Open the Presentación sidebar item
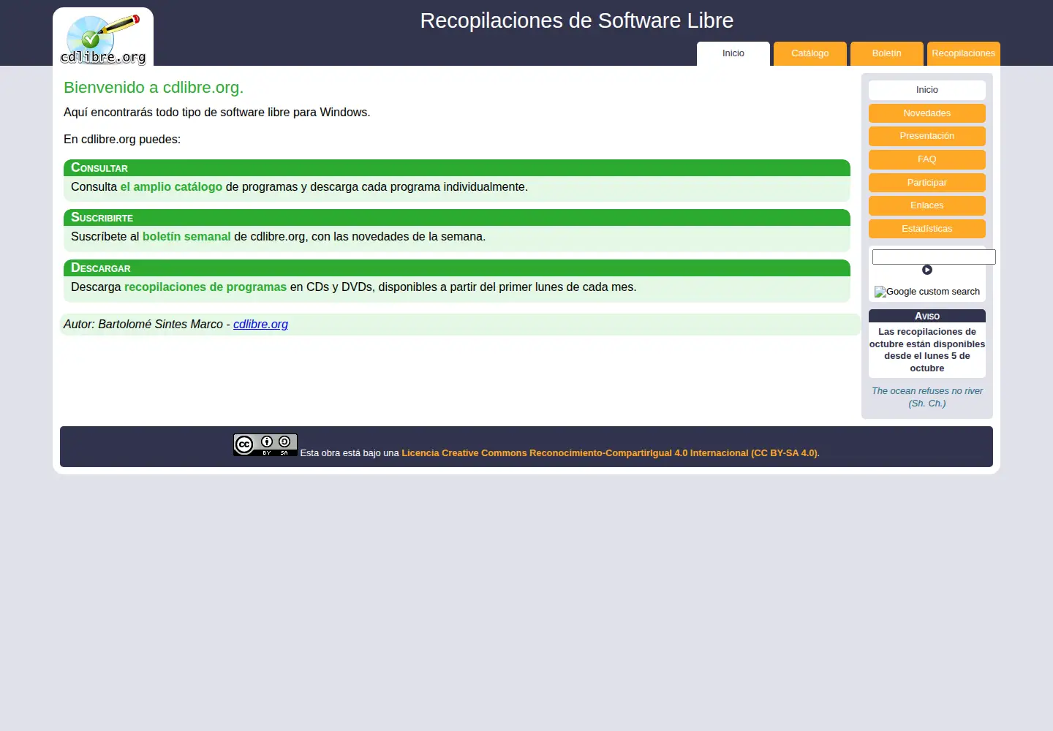This screenshot has height=731, width=1053. point(927,136)
